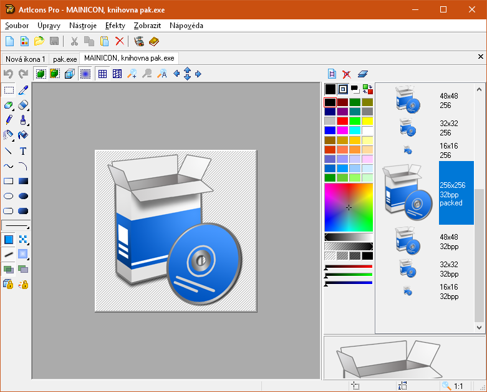Select the rectangular selection tool
The image size is (487, 392).
click(9, 90)
